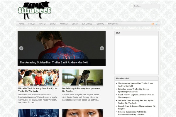Open the Daniel Craig & Rooney Mara posieren headline
Screen dimensions: 176x117
pyautogui.click(x=81, y=90)
